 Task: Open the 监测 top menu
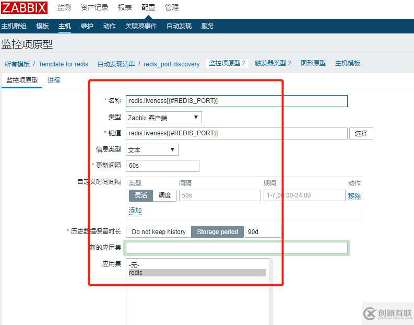click(x=64, y=7)
